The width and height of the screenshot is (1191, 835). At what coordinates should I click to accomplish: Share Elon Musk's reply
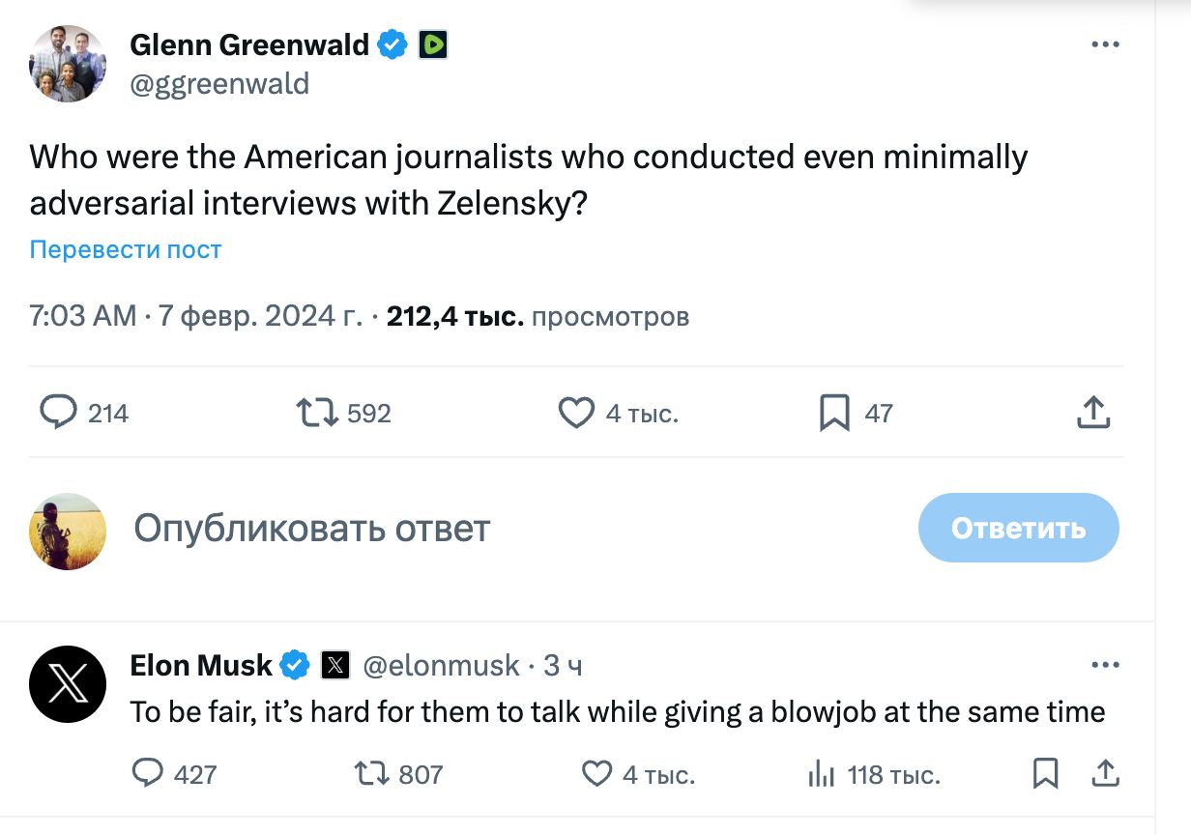[x=1104, y=773]
